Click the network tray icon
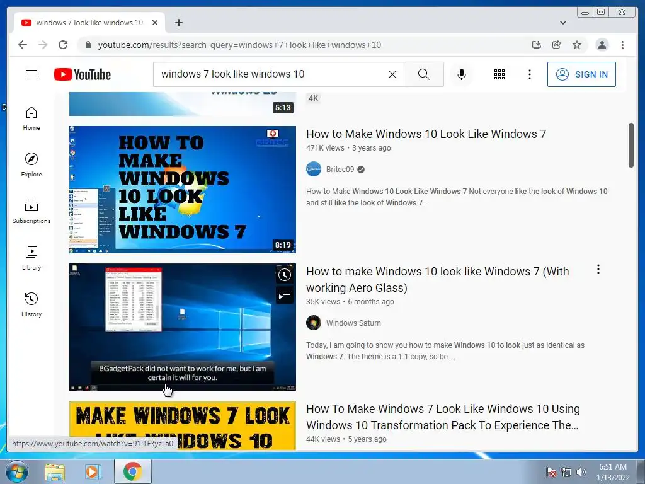 566,472
